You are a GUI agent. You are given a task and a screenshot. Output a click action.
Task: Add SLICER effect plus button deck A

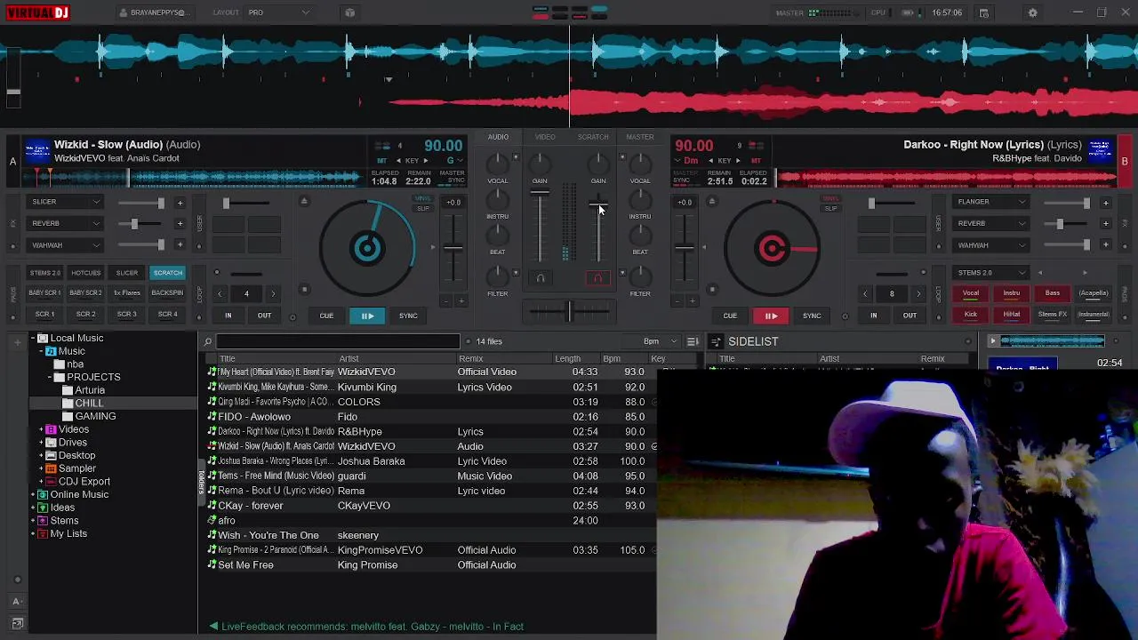(x=180, y=203)
